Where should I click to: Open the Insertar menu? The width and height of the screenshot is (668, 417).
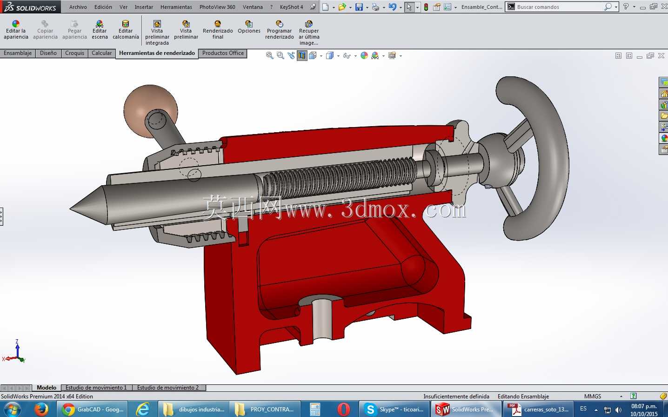tap(144, 7)
